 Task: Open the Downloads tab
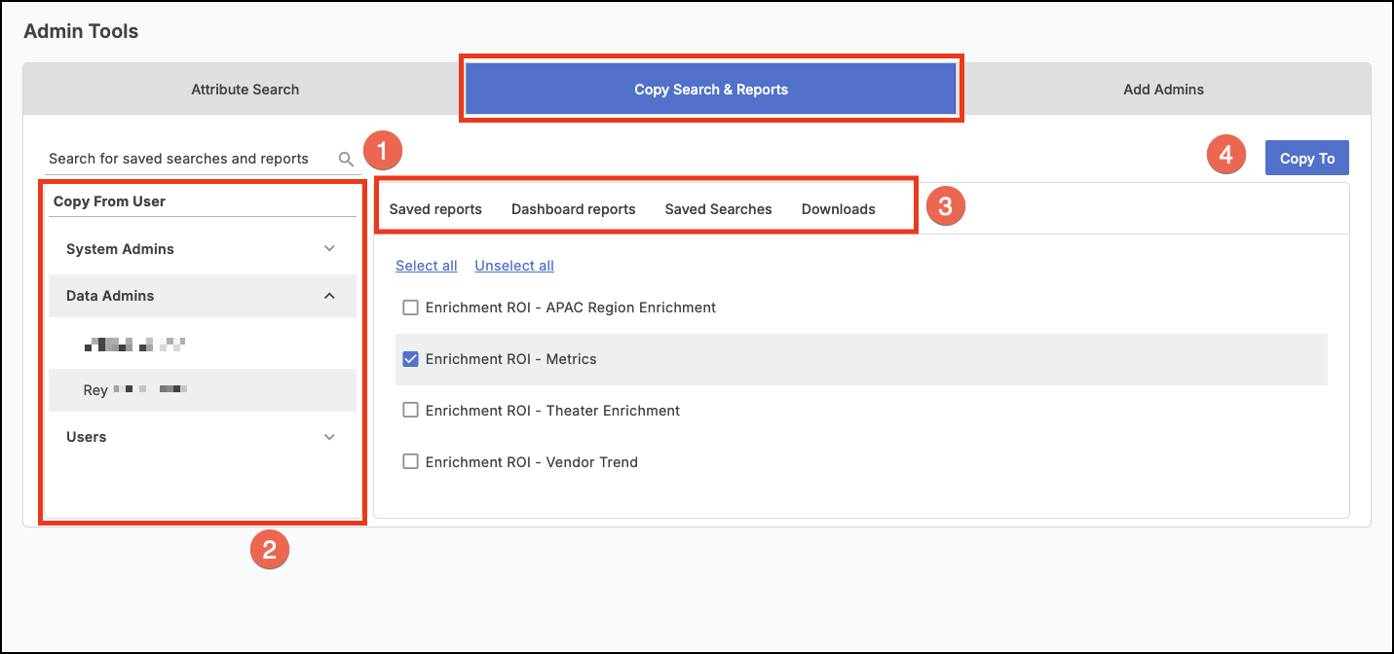[x=839, y=209]
